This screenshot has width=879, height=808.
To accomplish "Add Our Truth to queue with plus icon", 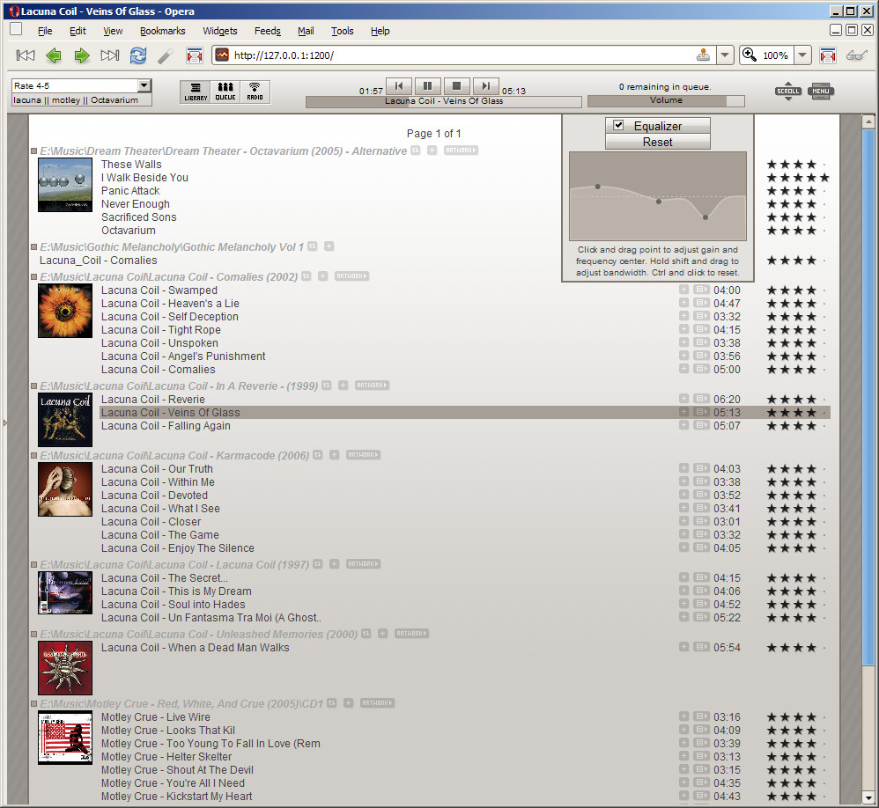I will (684, 468).
